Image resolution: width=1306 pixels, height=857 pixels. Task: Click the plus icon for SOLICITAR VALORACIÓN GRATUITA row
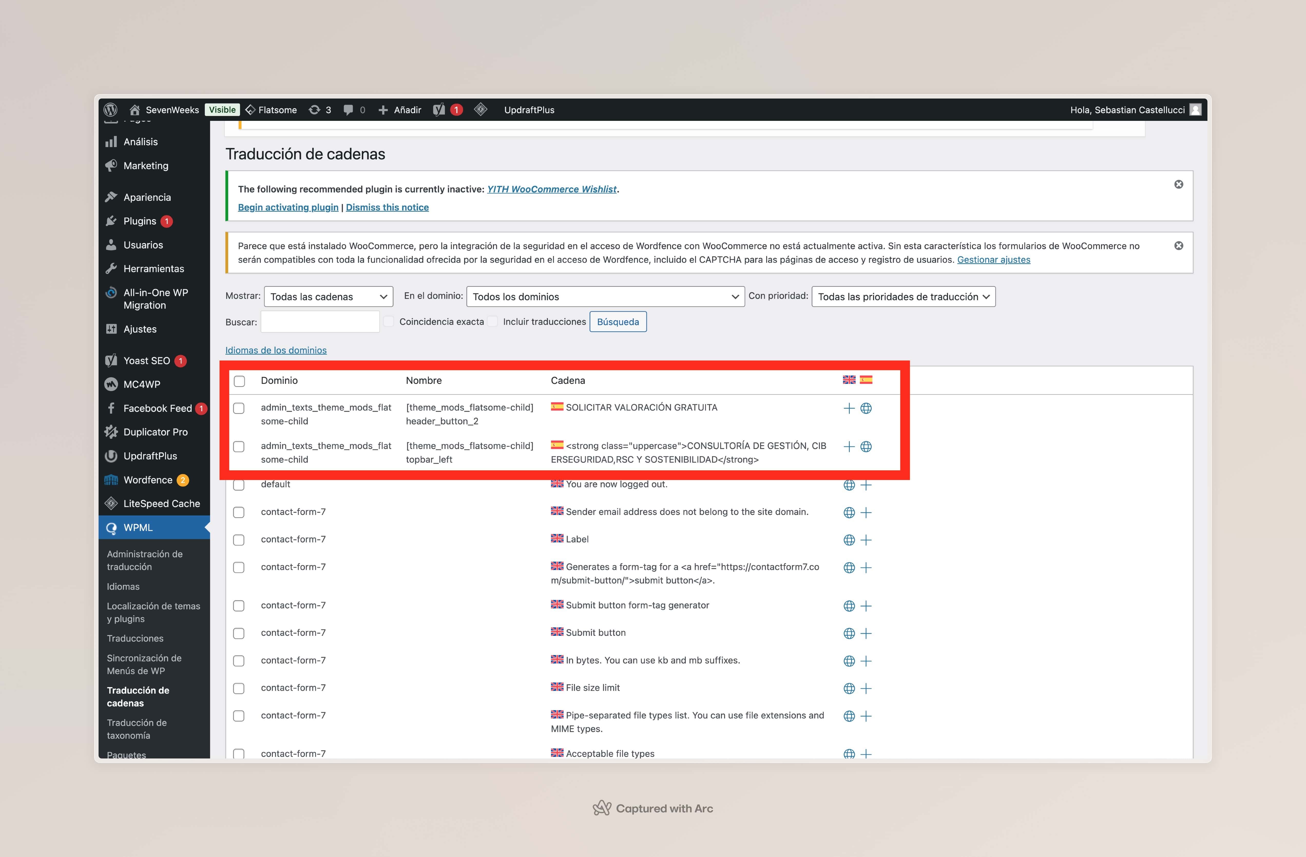click(x=849, y=408)
